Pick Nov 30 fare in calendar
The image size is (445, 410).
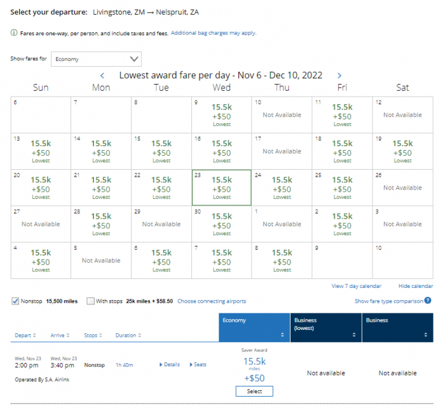(x=222, y=224)
